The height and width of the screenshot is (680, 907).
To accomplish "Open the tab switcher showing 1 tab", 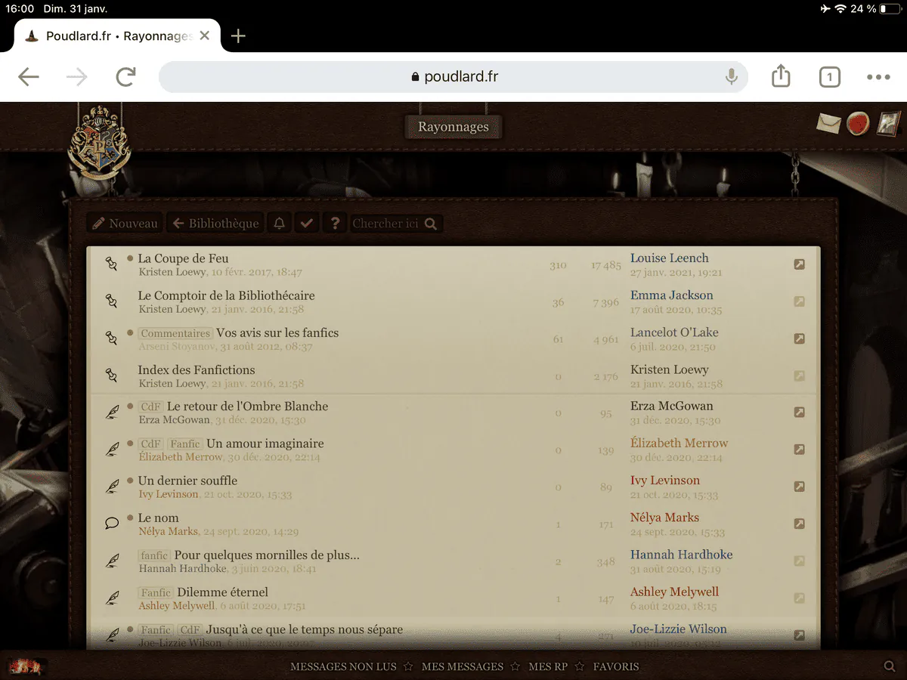I will [x=829, y=76].
